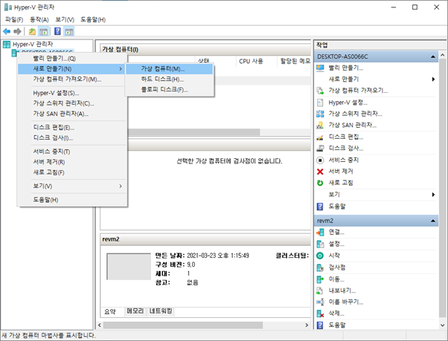Click the 도움말 icon under DESKTOP-AS0066C actions
This screenshot has width=448, height=341.
pos(320,207)
